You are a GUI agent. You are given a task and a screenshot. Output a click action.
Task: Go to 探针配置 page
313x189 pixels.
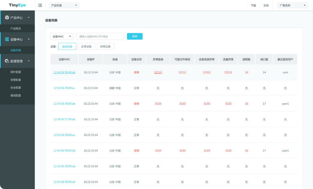click(16, 72)
